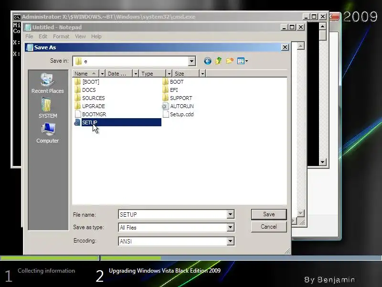382x287 pixels.
Task: Open Notepad's File menu
Action: pyautogui.click(x=29, y=36)
